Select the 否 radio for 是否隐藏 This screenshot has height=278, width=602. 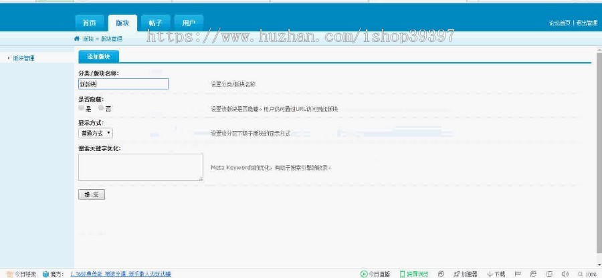click(x=101, y=108)
